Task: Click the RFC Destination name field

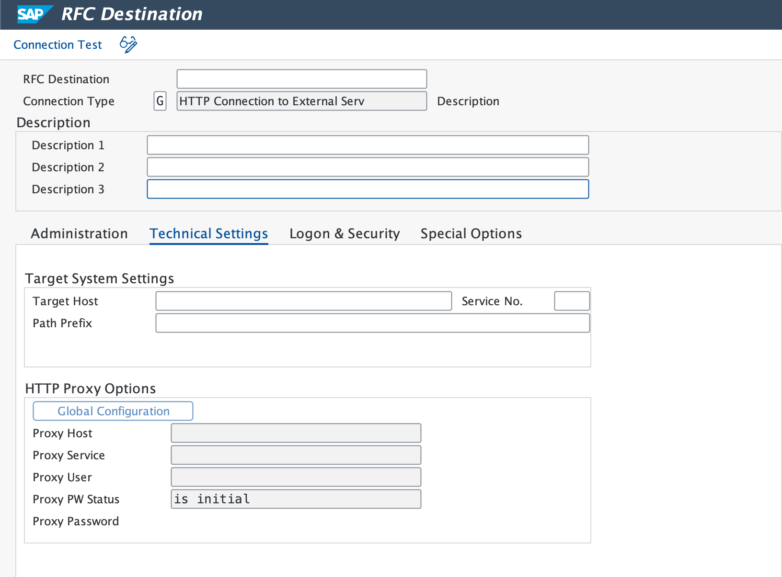Action: [301, 78]
